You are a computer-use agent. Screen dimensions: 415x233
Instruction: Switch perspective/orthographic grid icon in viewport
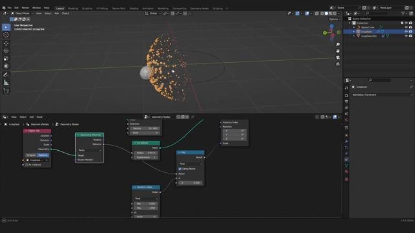(x=338, y=64)
